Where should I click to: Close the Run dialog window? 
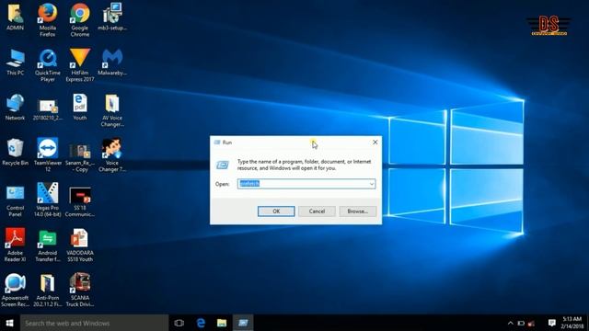375,143
